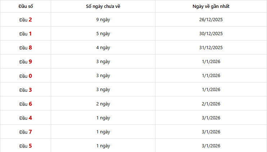Click the "Đầu 7" row label
267x152 pixels.
click(x=26, y=132)
